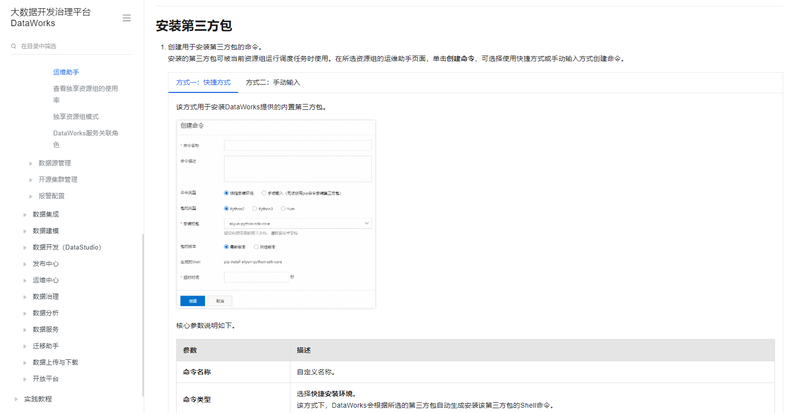
Task: Select Yum radio in 创建命令 screenshot
Action: 283,209
